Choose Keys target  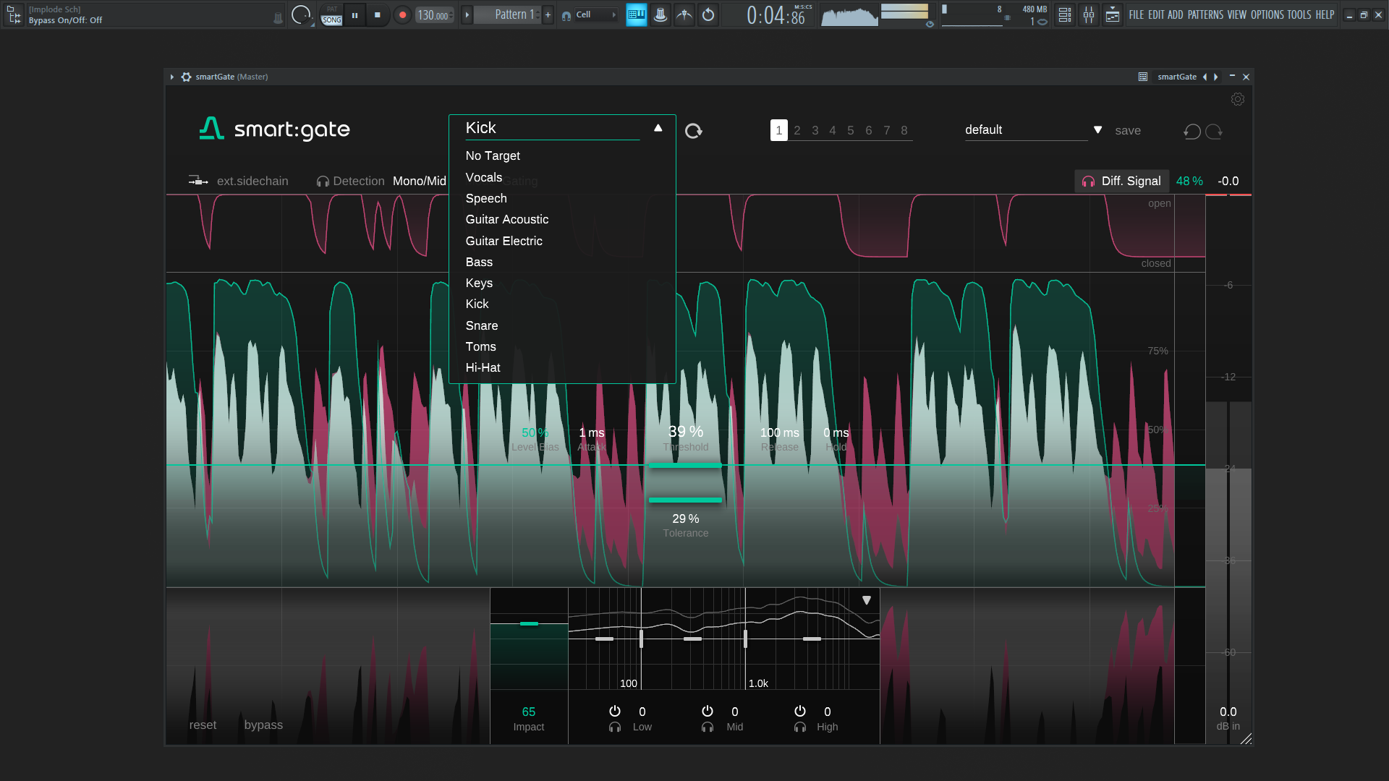[479, 283]
